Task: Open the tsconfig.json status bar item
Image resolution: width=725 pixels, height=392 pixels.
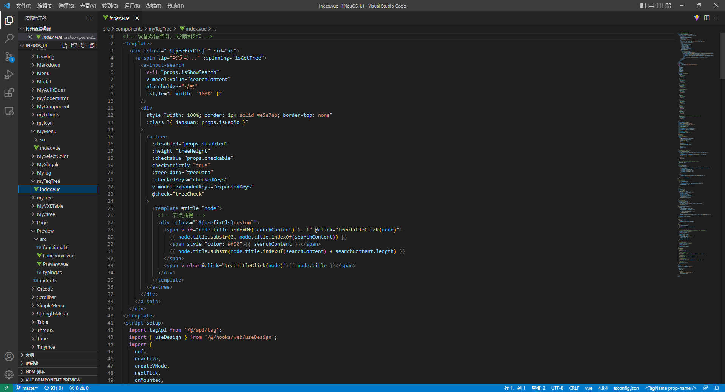Action: click(626, 388)
